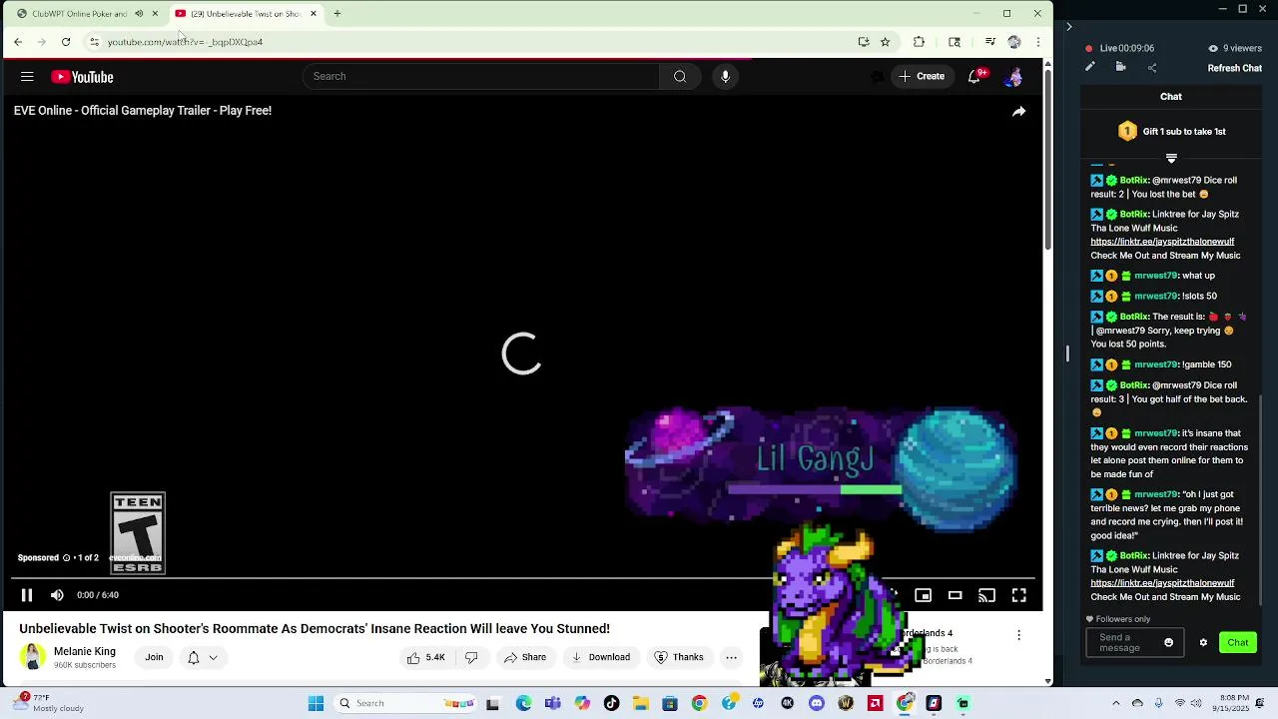Edit stream info pencil icon
Image resolution: width=1278 pixels, height=719 pixels.
point(1090,67)
